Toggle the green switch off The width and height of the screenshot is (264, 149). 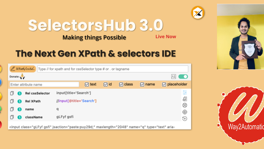[x=183, y=77]
